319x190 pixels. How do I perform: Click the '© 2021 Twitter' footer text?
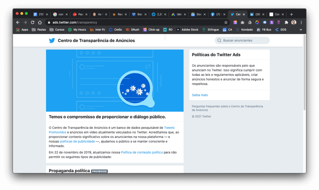coord(202,116)
